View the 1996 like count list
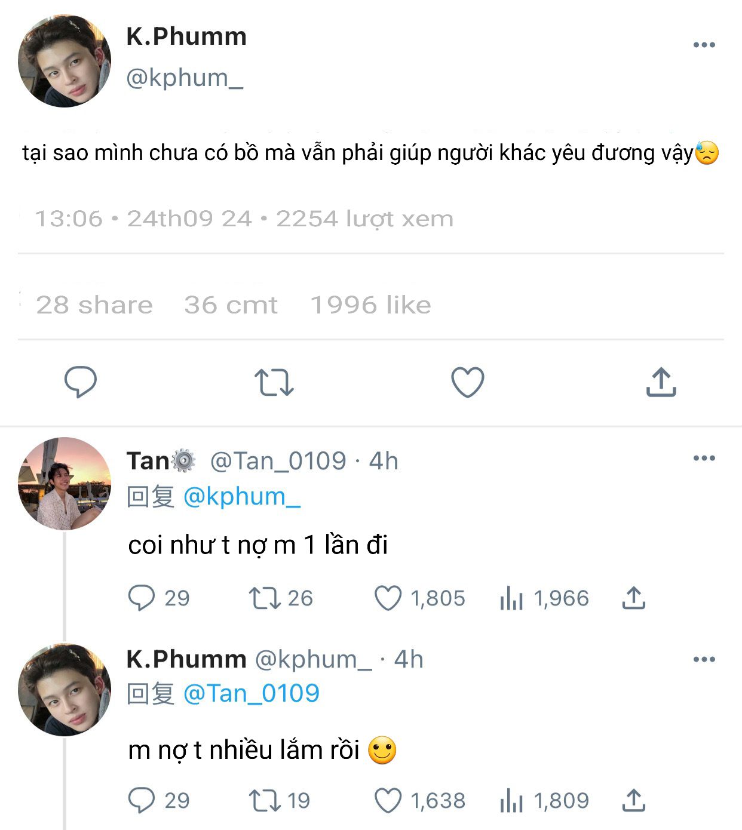Viewport: 742px width, 830px height. coord(370,305)
